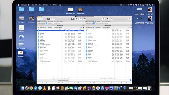
Task: Open the Help menu
Action: (60, 5)
